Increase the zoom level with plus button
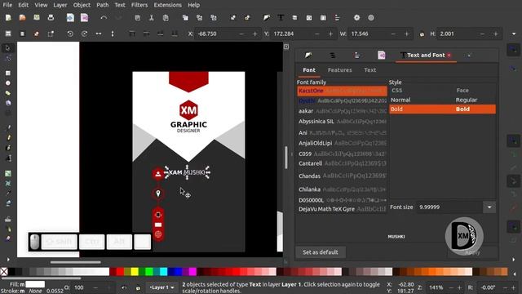The width and height of the screenshot is (522, 294). coord(459,287)
